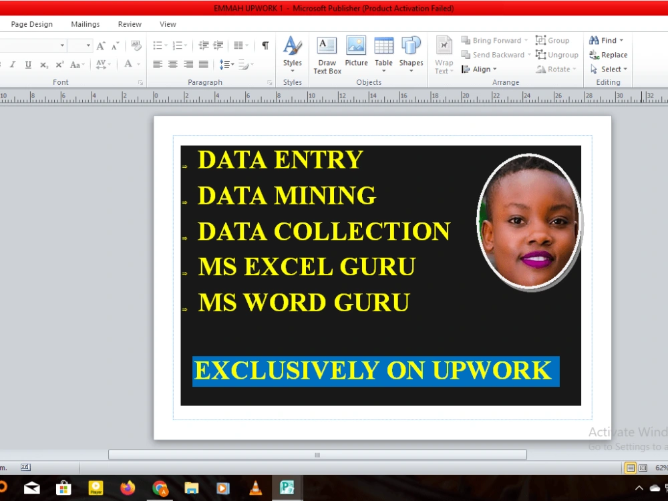
Task: Select the Draw Text Box tool
Action: [x=327, y=55]
